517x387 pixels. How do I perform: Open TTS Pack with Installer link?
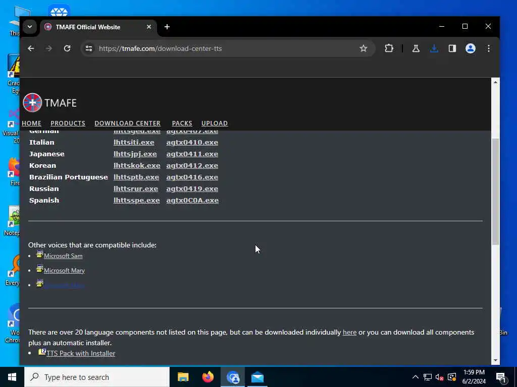click(x=81, y=353)
